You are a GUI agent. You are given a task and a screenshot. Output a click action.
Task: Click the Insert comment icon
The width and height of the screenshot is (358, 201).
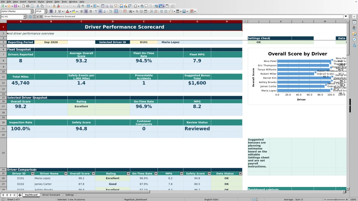click(146, 6)
